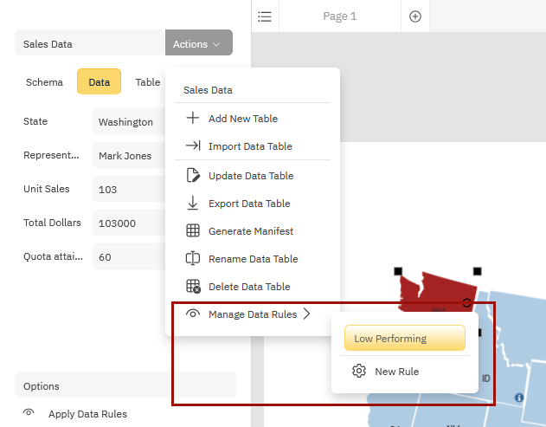This screenshot has width=546, height=427.
Task: Expand the Manage Data Rules submenu arrow
Action: pyautogui.click(x=306, y=314)
